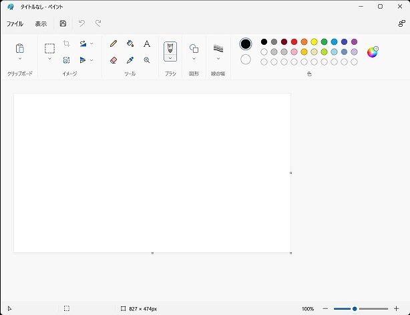Image resolution: width=410 pixels, height=315 pixels.
Task: Click the selection size icon in status bar
Action: pyautogui.click(x=67, y=308)
